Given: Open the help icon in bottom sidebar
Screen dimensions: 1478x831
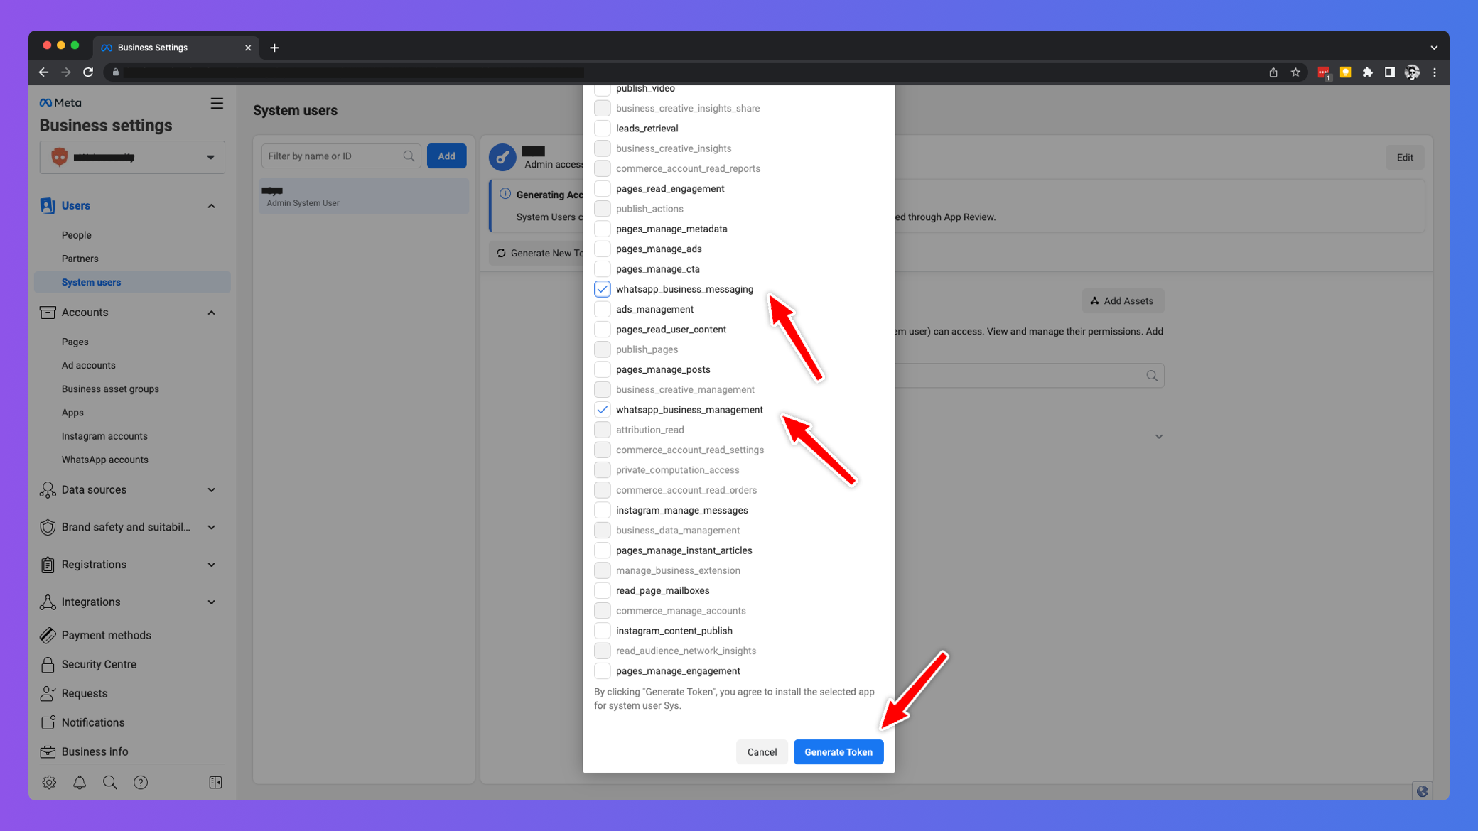Looking at the screenshot, I should [141, 782].
